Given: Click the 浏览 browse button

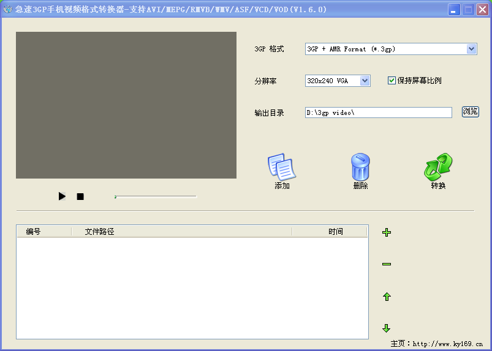Looking at the screenshot, I should click(x=470, y=112).
